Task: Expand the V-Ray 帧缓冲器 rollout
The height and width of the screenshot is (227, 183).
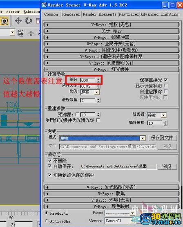Action: 112,37
